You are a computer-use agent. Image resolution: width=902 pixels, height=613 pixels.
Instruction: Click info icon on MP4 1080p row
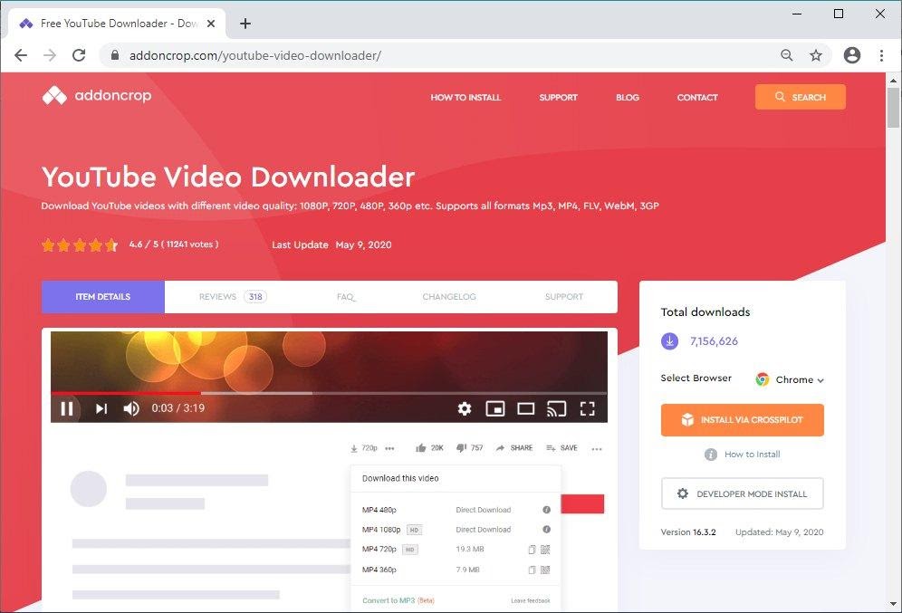tap(546, 529)
